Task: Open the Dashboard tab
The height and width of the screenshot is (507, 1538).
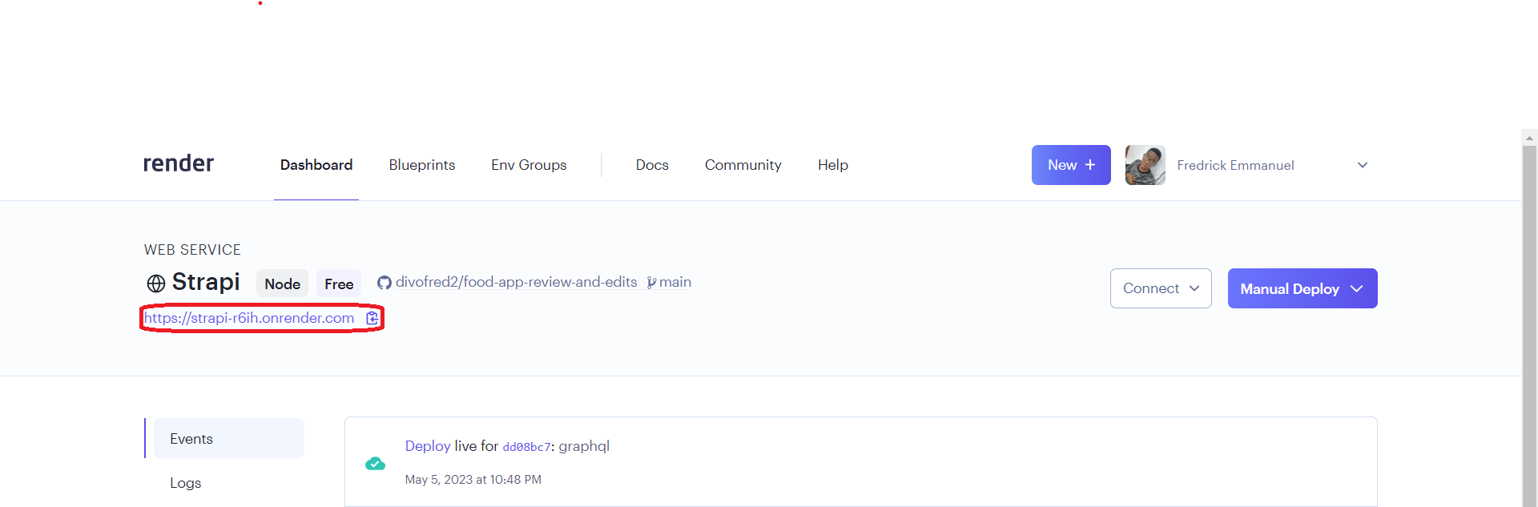Action: coord(316,165)
